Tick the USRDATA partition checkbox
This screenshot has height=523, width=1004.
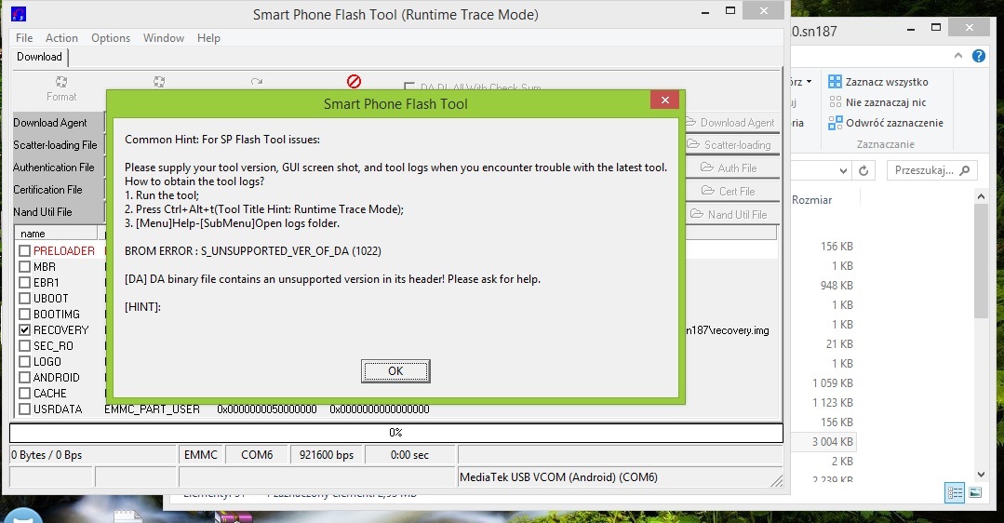point(25,409)
